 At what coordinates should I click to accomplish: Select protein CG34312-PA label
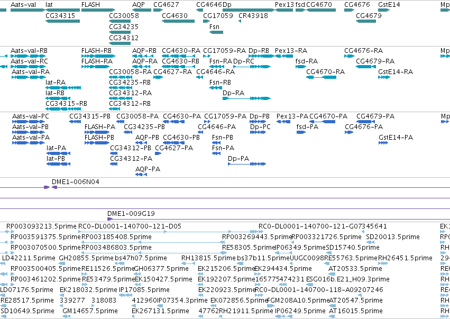[132, 159]
